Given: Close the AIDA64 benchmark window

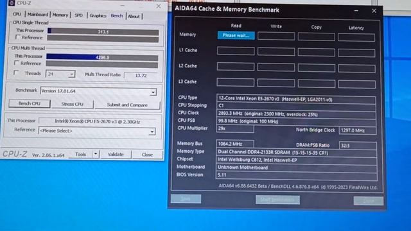Looking at the screenshot, I should [x=374, y=11].
